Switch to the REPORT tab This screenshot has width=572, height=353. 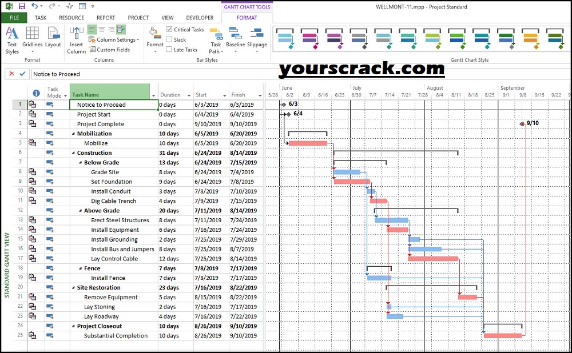coord(106,18)
